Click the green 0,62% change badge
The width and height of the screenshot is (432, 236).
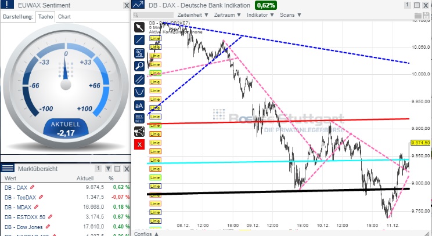pyautogui.click(x=265, y=5)
